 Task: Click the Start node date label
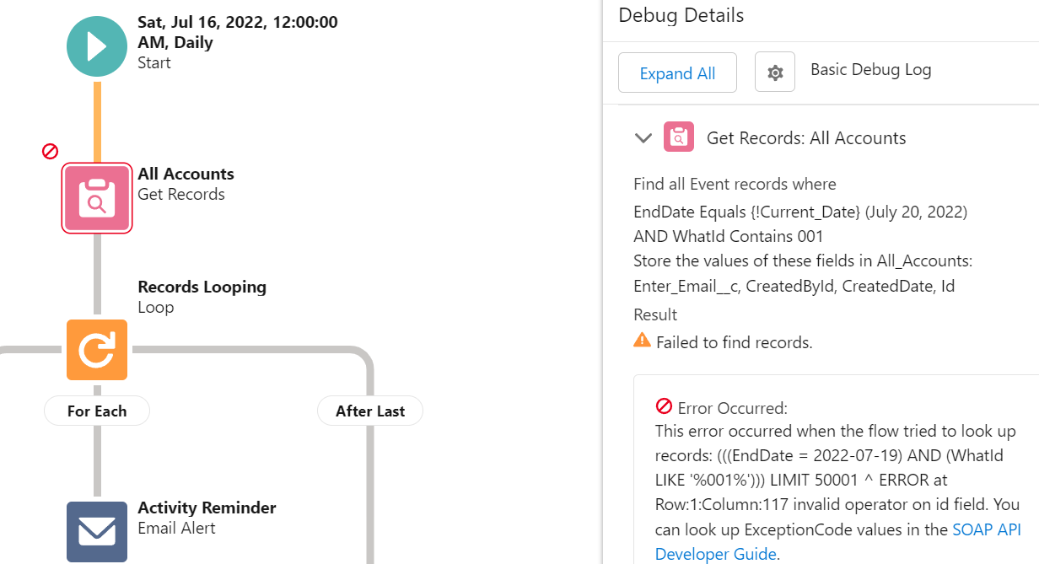point(238,22)
